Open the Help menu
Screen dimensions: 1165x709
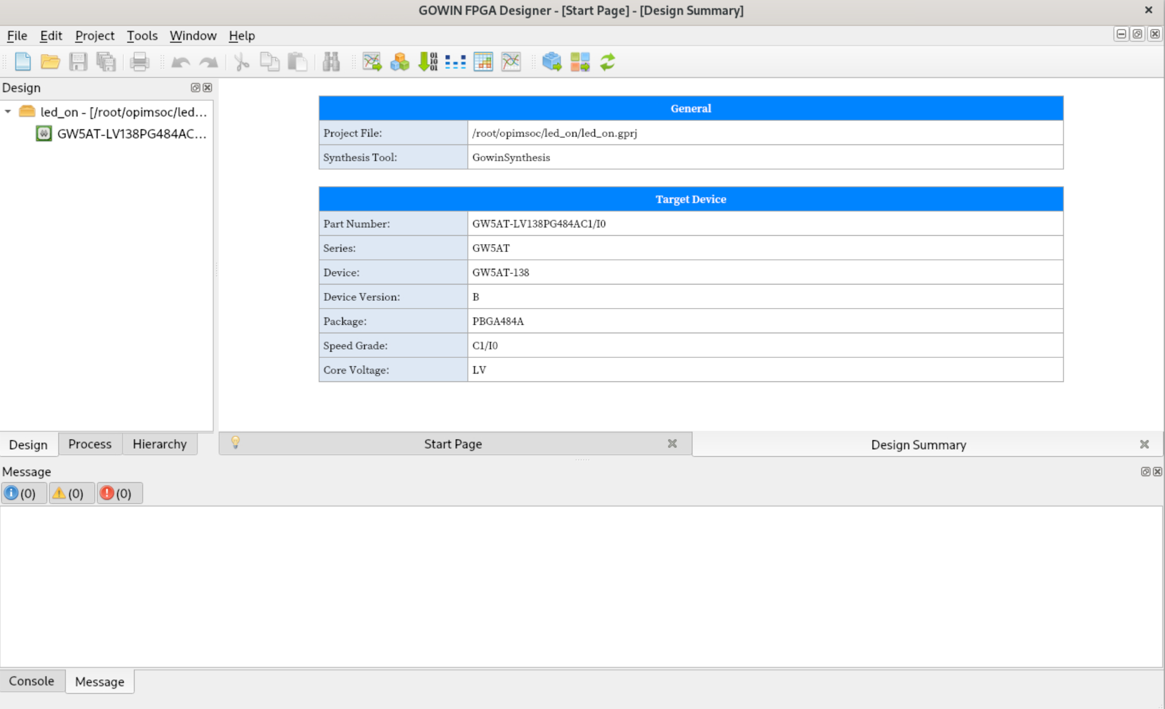(242, 35)
